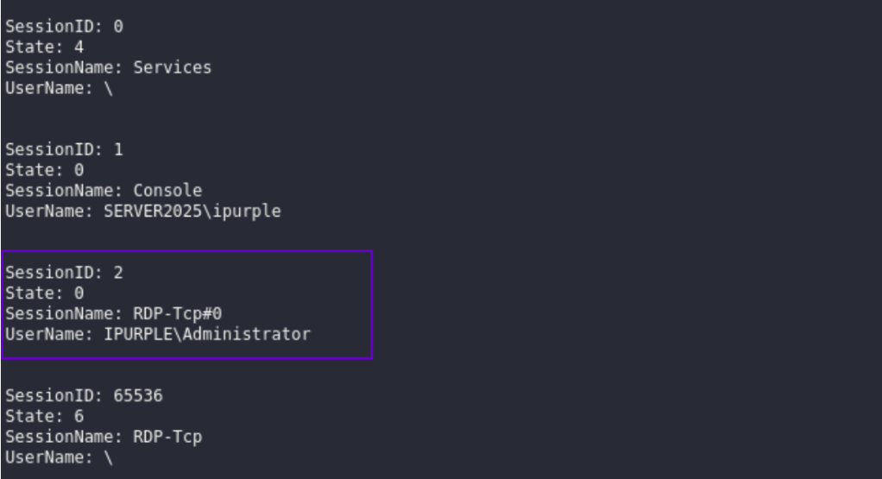This screenshot has height=479, width=882.
Task: Click the "State: 4" text
Action: [x=44, y=47]
